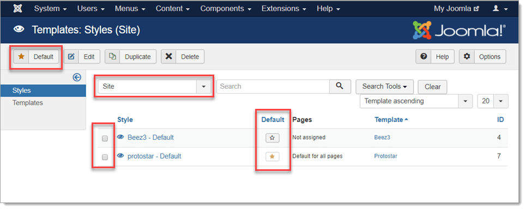Click the magnifier search button
The image size is (525, 209).
(x=340, y=87)
